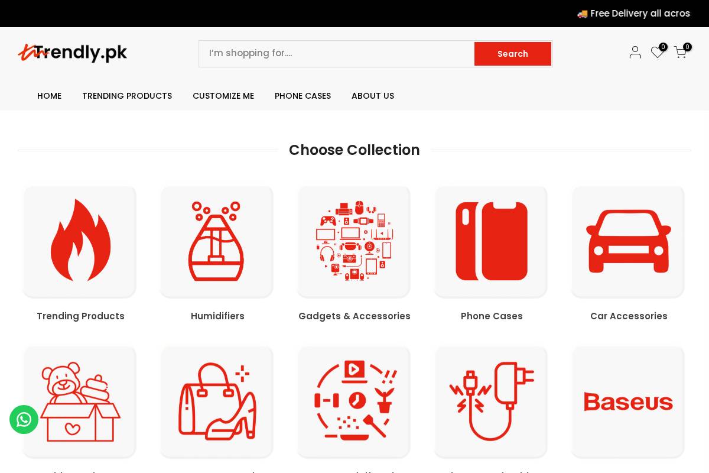Viewport: 709px width, 473px height.
Task: Click the charger cable collection icon
Action: pyautogui.click(x=490, y=401)
